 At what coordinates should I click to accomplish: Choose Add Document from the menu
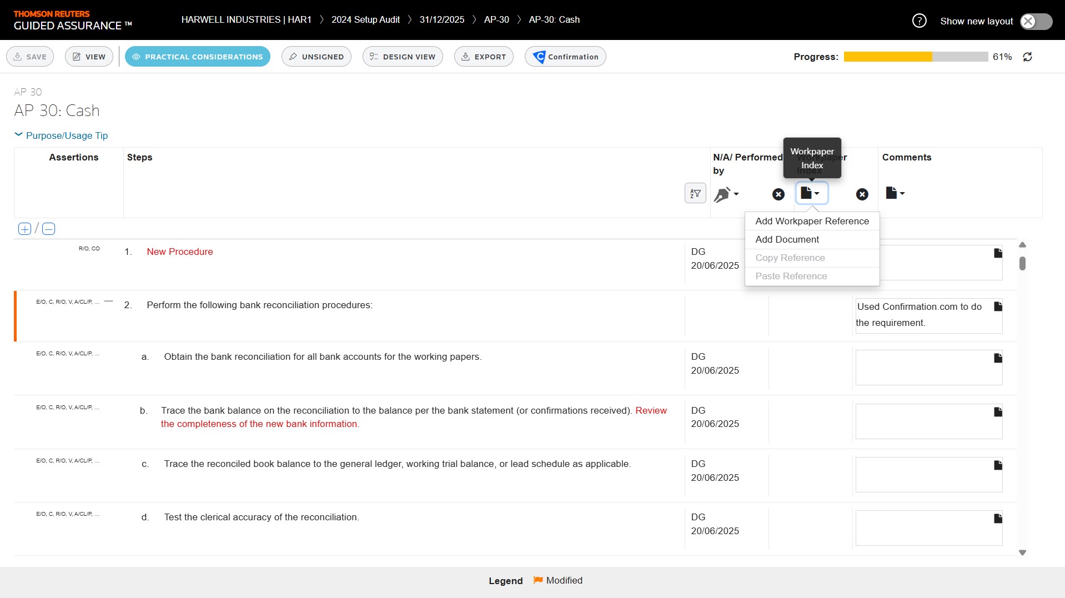tap(787, 239)
